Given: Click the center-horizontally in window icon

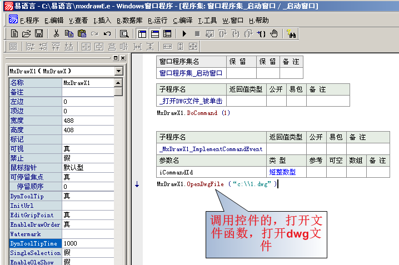Looking at the screenshot, I should [86, 47].
